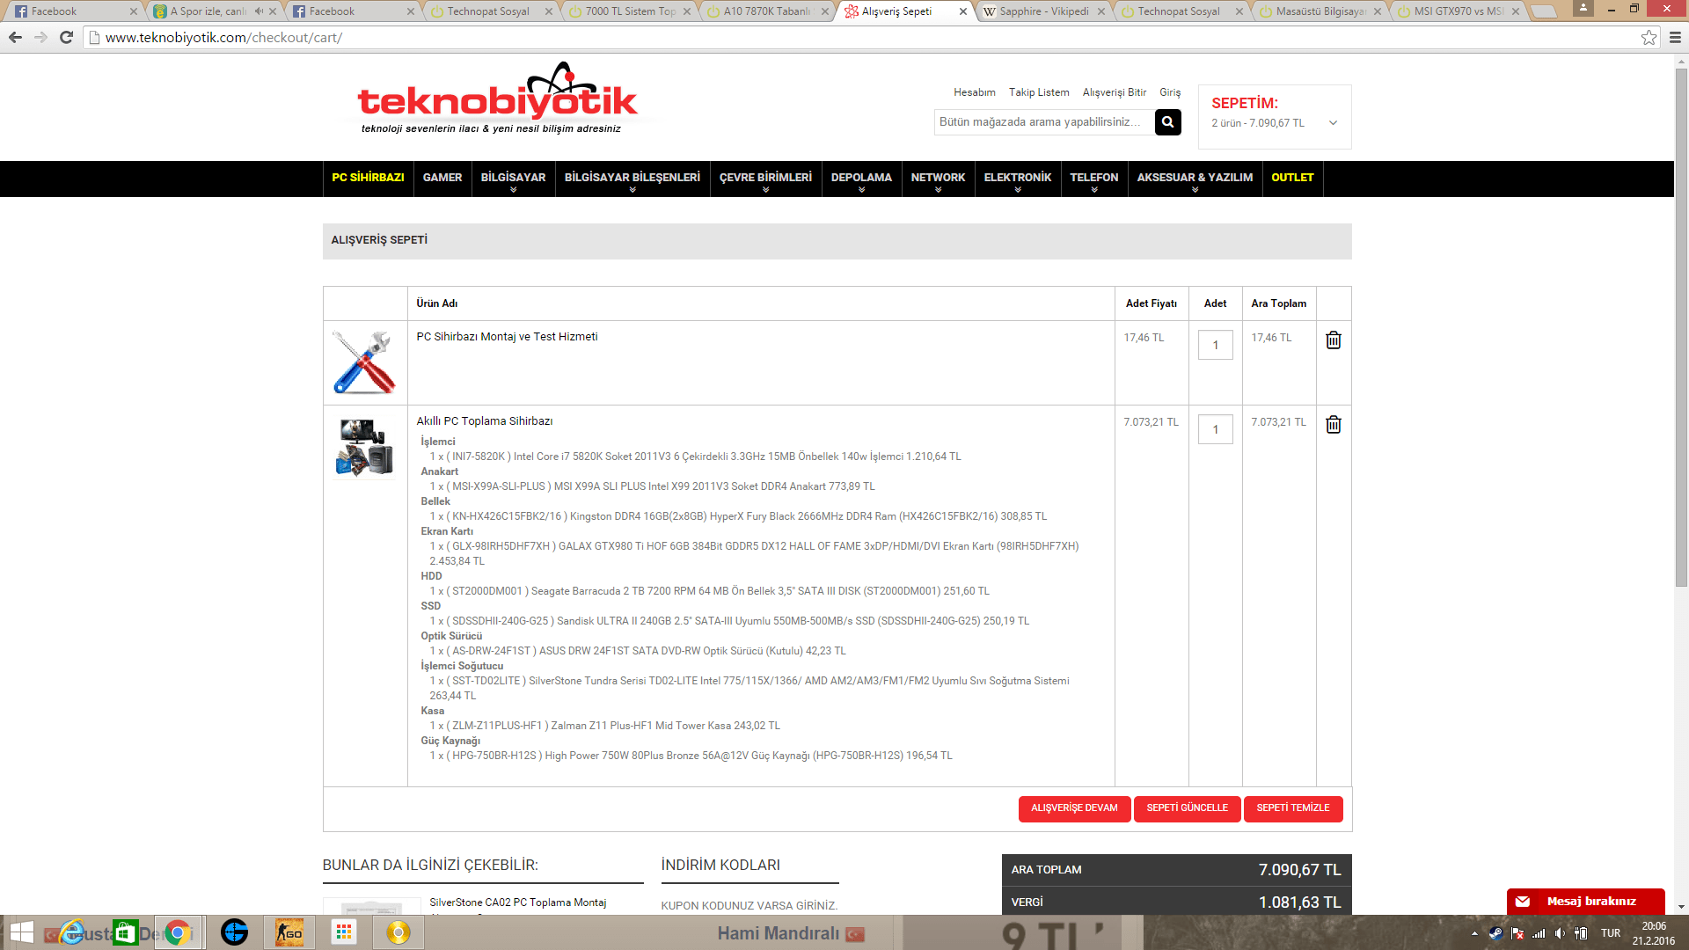Click the browser address bar
The width and height of the screenshot is (1689, 950).
point(862,38)
